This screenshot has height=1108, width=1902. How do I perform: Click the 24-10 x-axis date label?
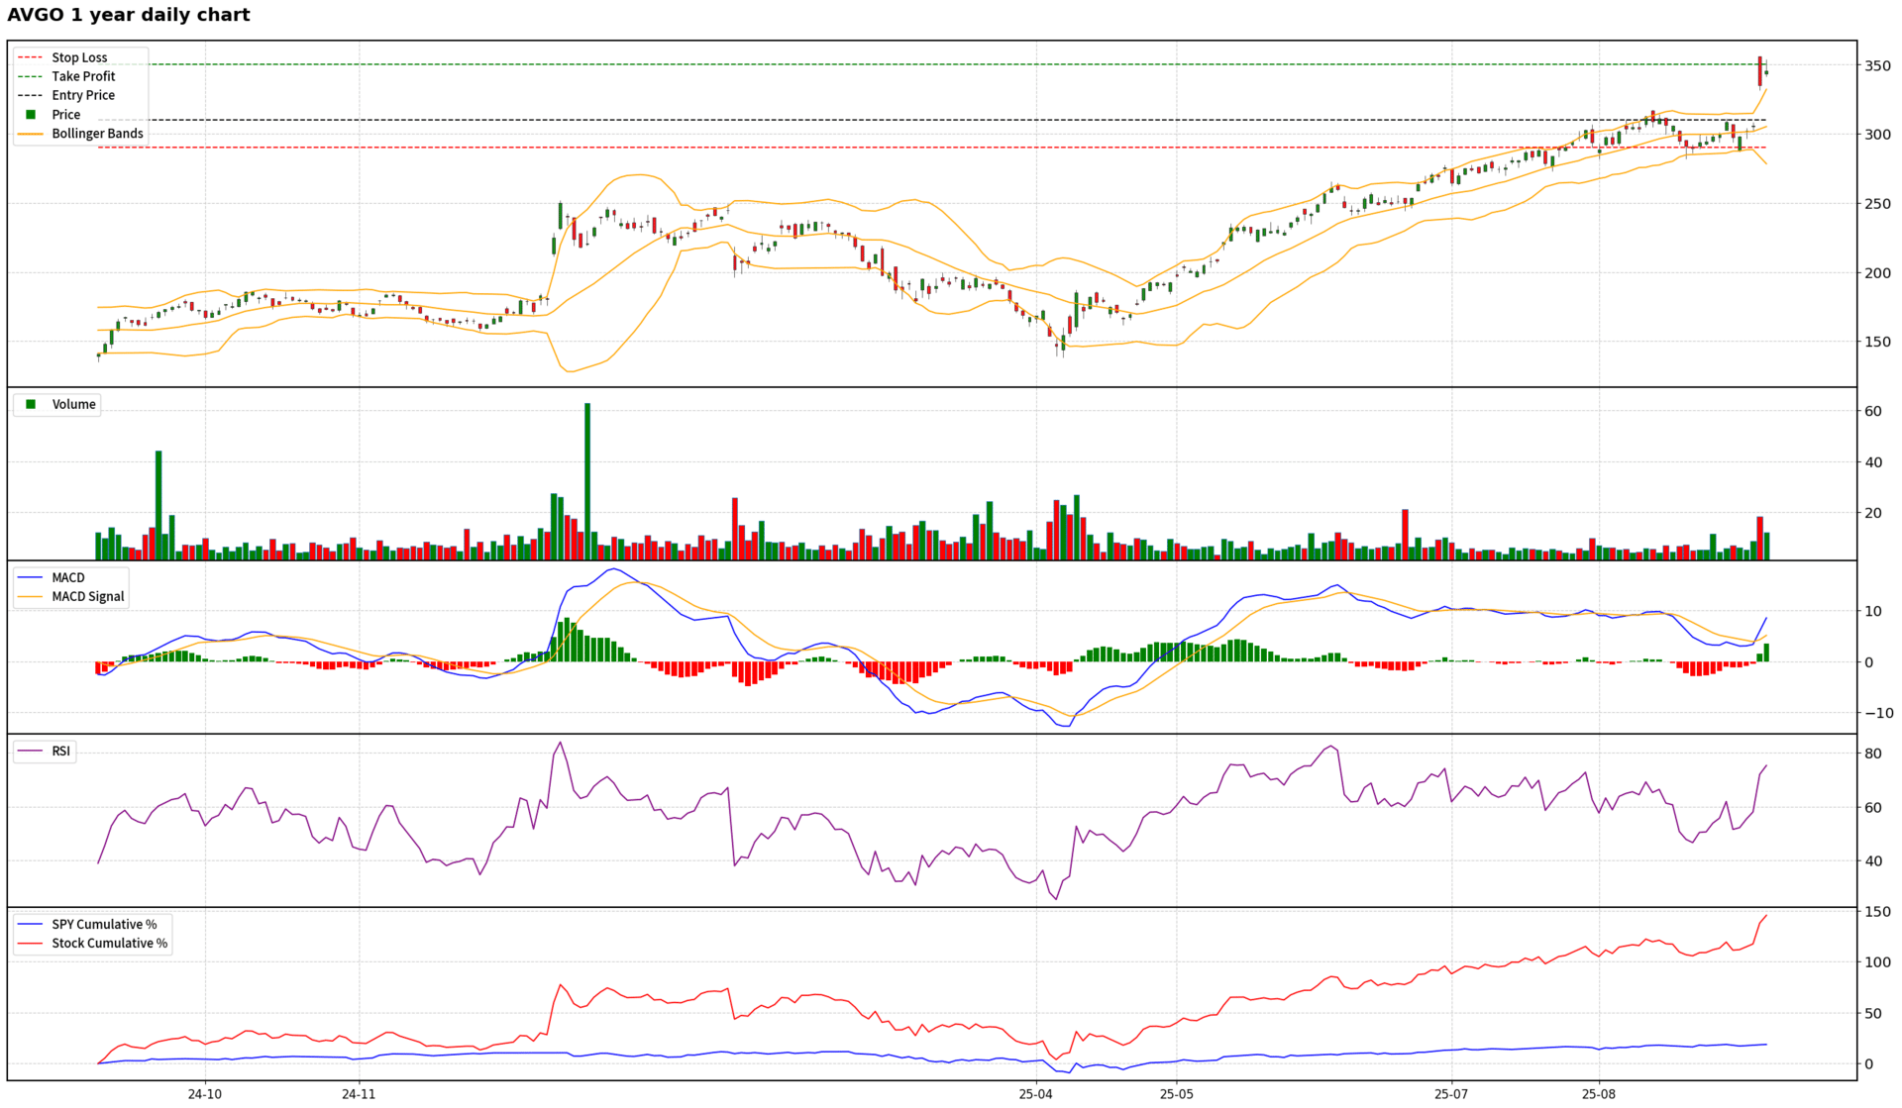tap(205, 1094)
